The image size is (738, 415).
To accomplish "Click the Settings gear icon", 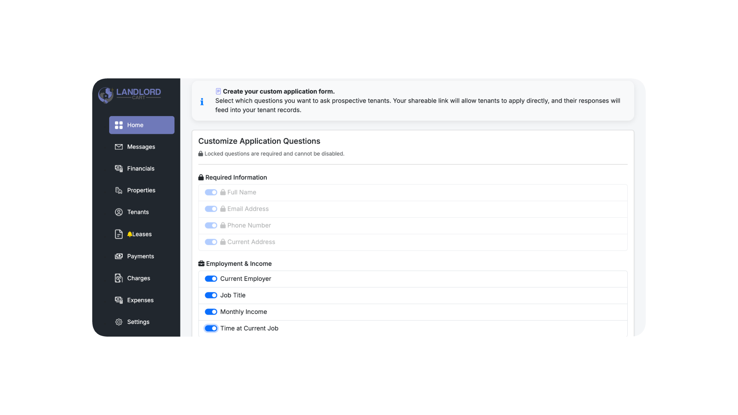I will coord(118,322).
